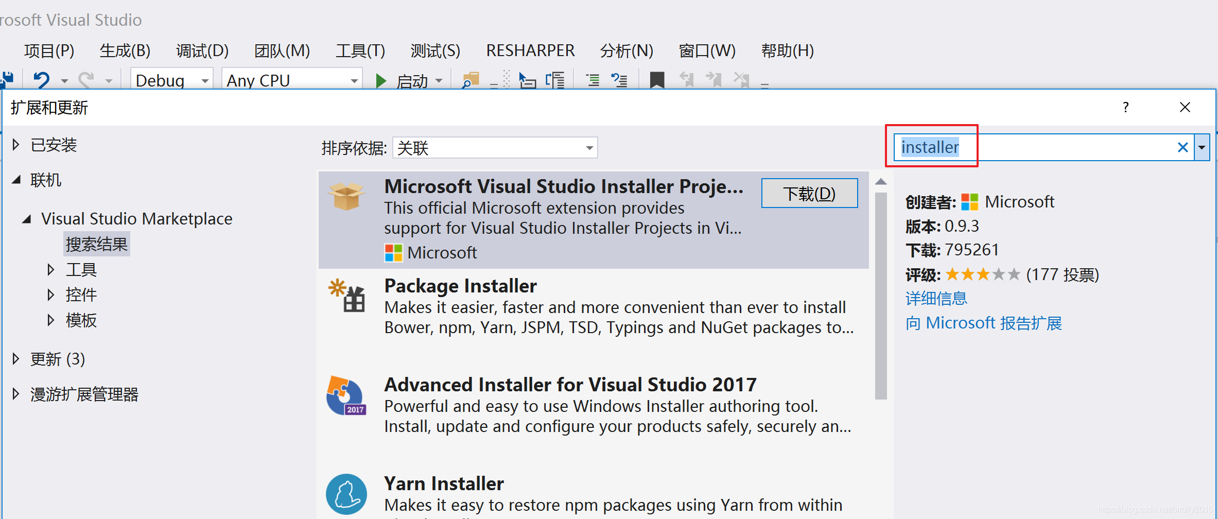Screen dimensions: 1218x519
Task: Open the 工具(T) menu
Action: pyautogui.click(x=360, y=50)
